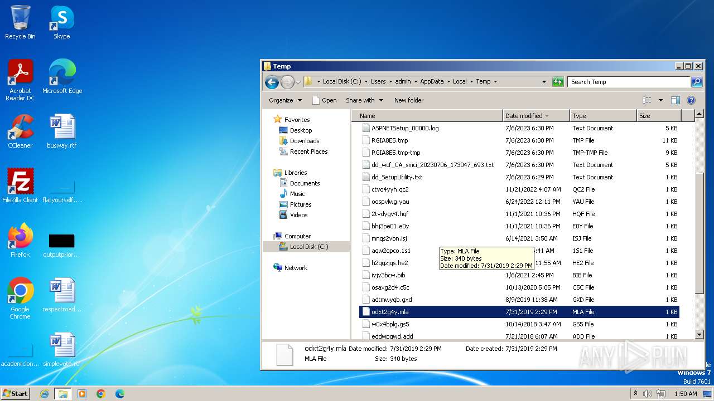Open the Organize dropdown menu

285,100
